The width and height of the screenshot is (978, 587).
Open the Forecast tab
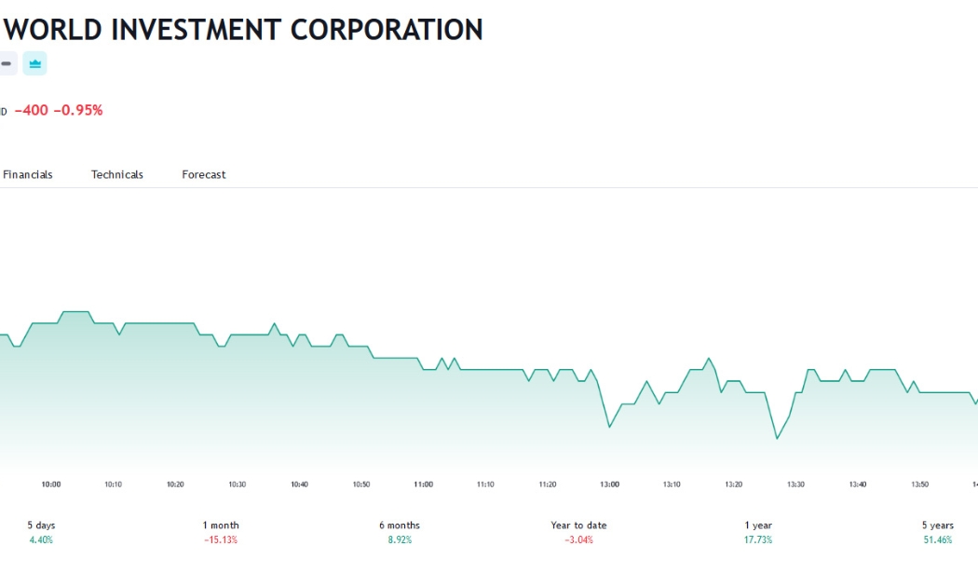pos(204,174)
